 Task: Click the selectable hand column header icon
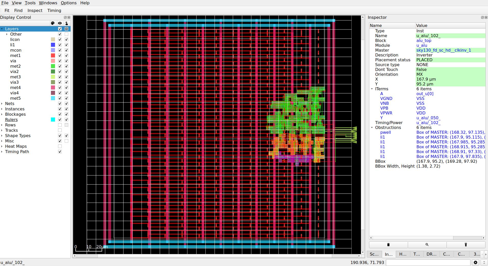pos(66,23)
